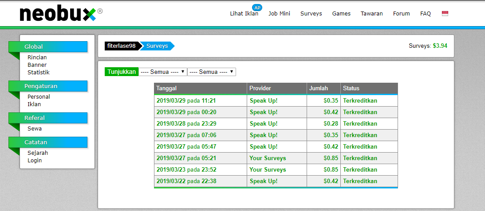This screenshot has height=211, width=485.
Task: Open the Tawaran menu item
Action: click(372, 14)
